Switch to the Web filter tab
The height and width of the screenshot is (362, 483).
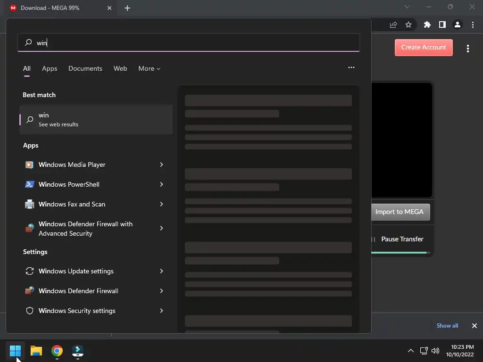pos(120,69)
